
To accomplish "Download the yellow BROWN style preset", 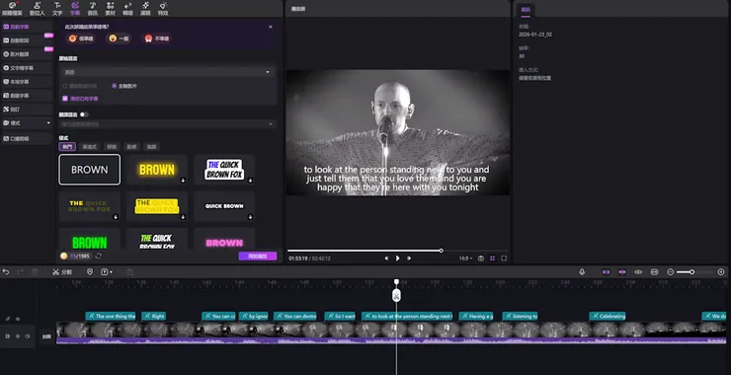I will click(x=183, y=181).
